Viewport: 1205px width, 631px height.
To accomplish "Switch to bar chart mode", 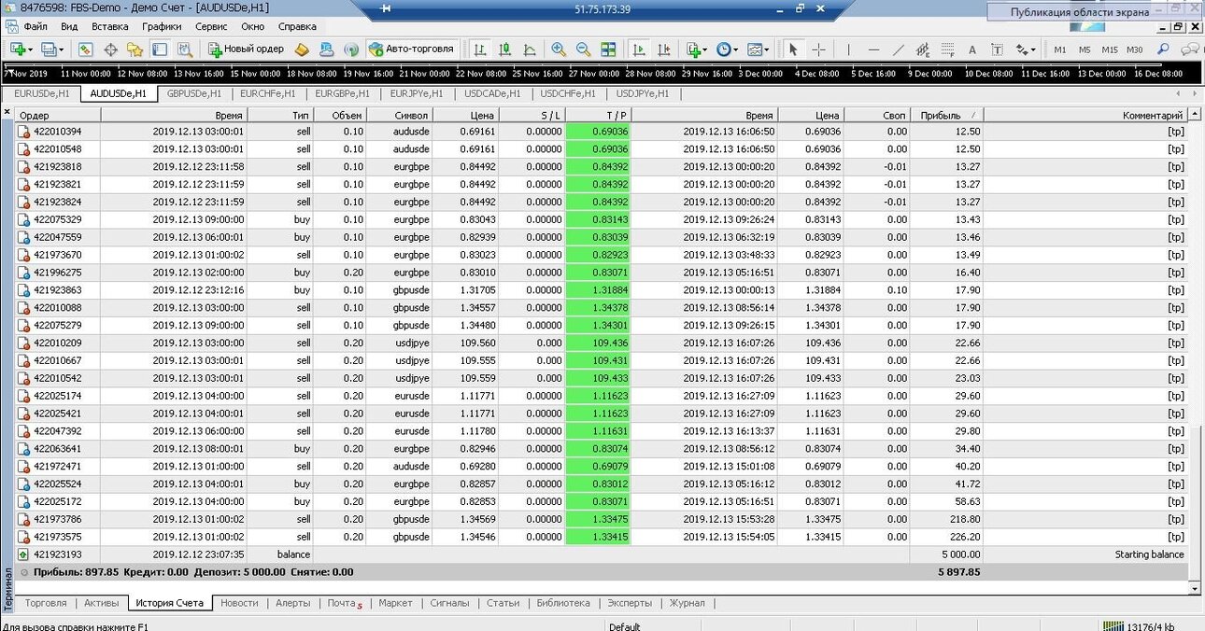I will (x=480, y=49).
